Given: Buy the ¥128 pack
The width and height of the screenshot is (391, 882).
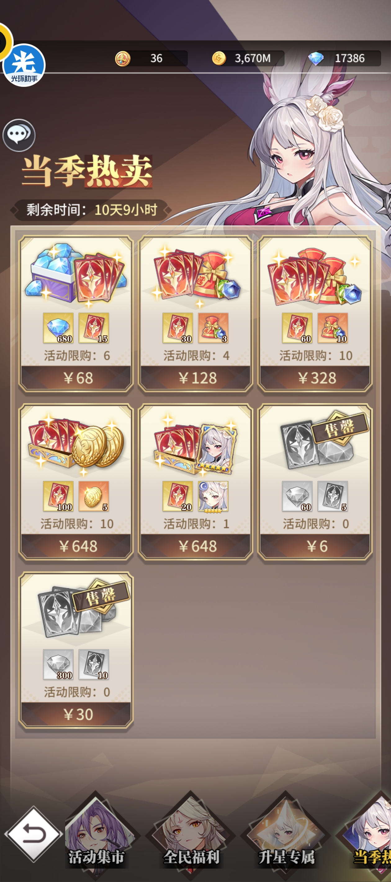Looking at the screenshot, I should coord(195,378).
